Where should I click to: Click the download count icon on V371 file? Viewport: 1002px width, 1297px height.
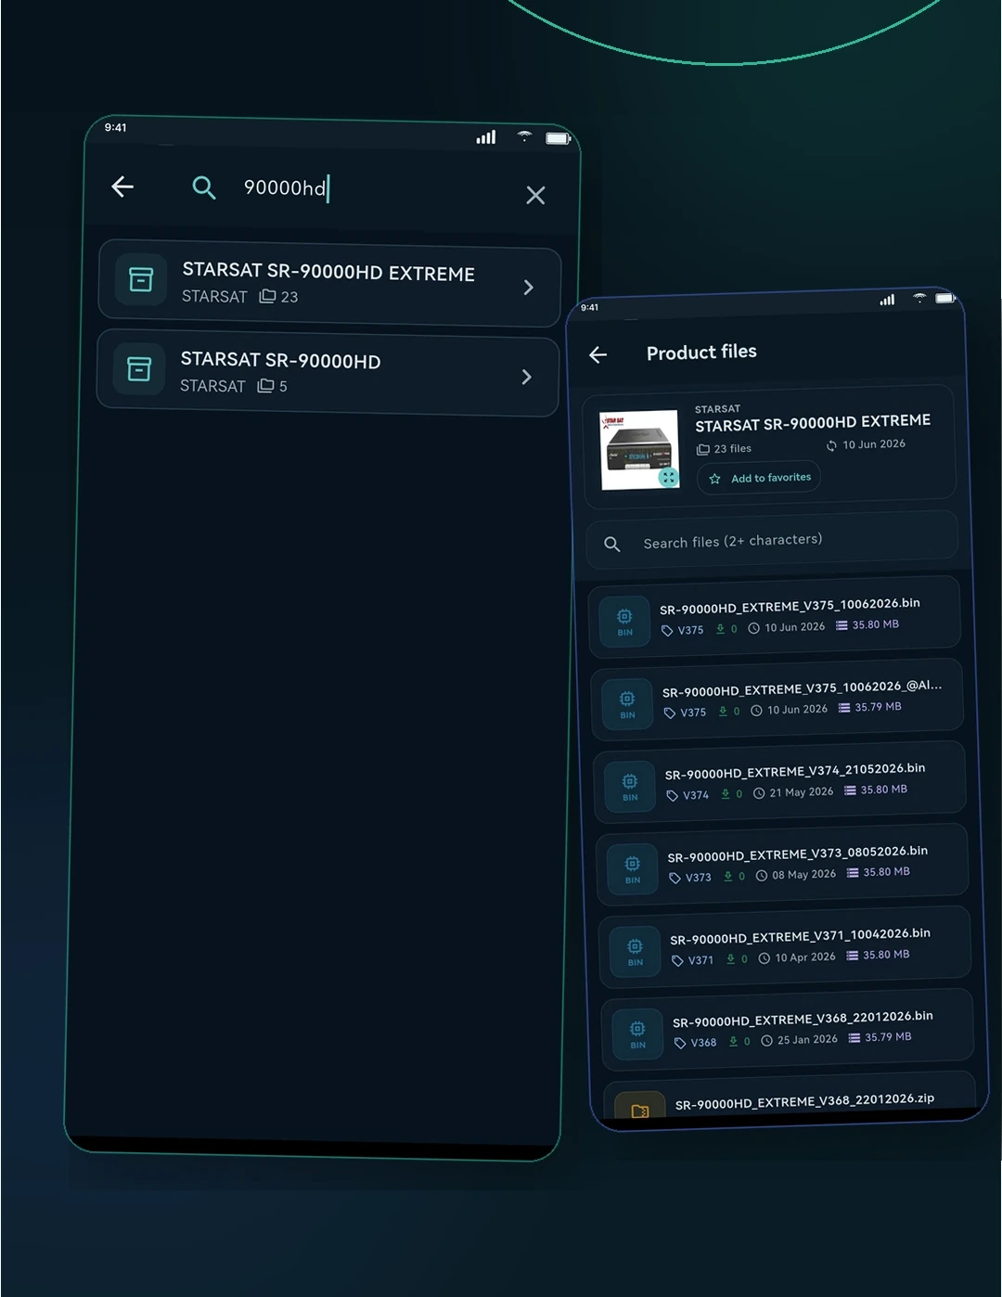[x=731, y=958]
